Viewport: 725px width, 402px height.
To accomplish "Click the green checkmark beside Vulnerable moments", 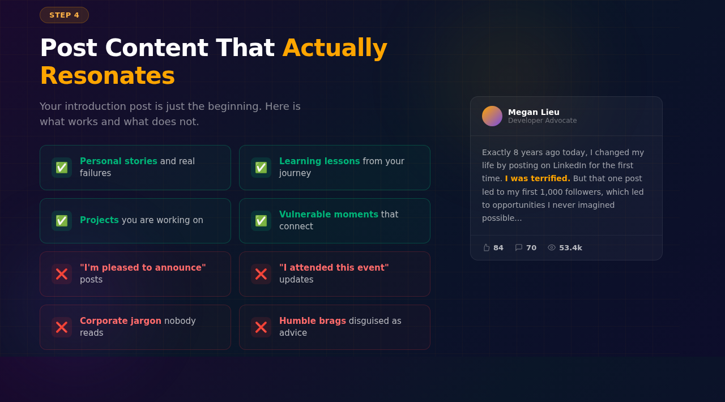I will pyautogui.click(x=261, y=221).
